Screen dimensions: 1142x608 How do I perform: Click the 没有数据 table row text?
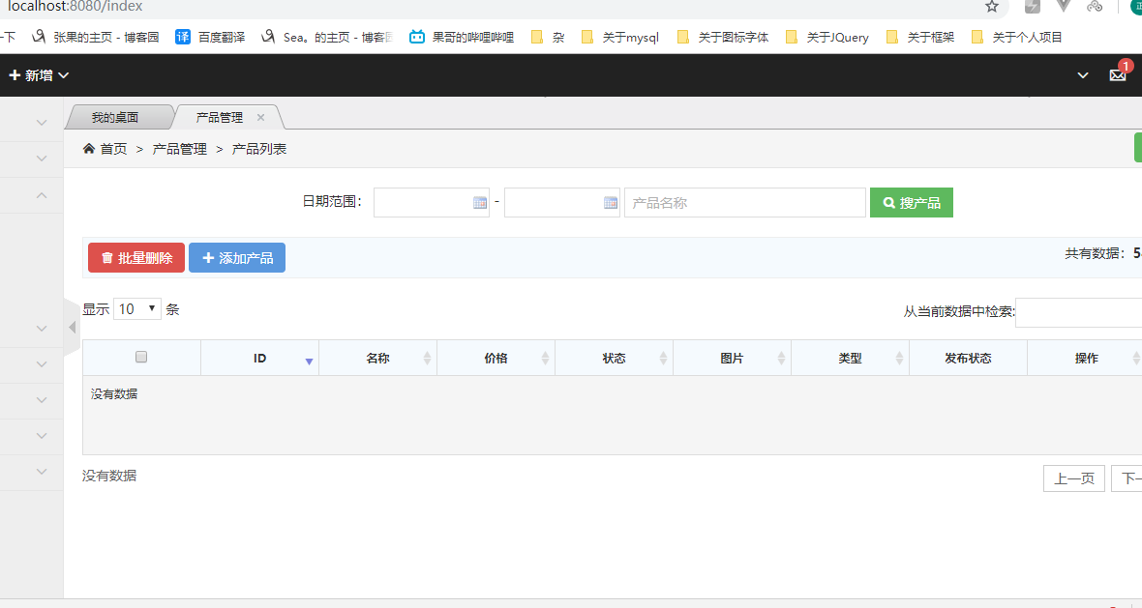113,394
